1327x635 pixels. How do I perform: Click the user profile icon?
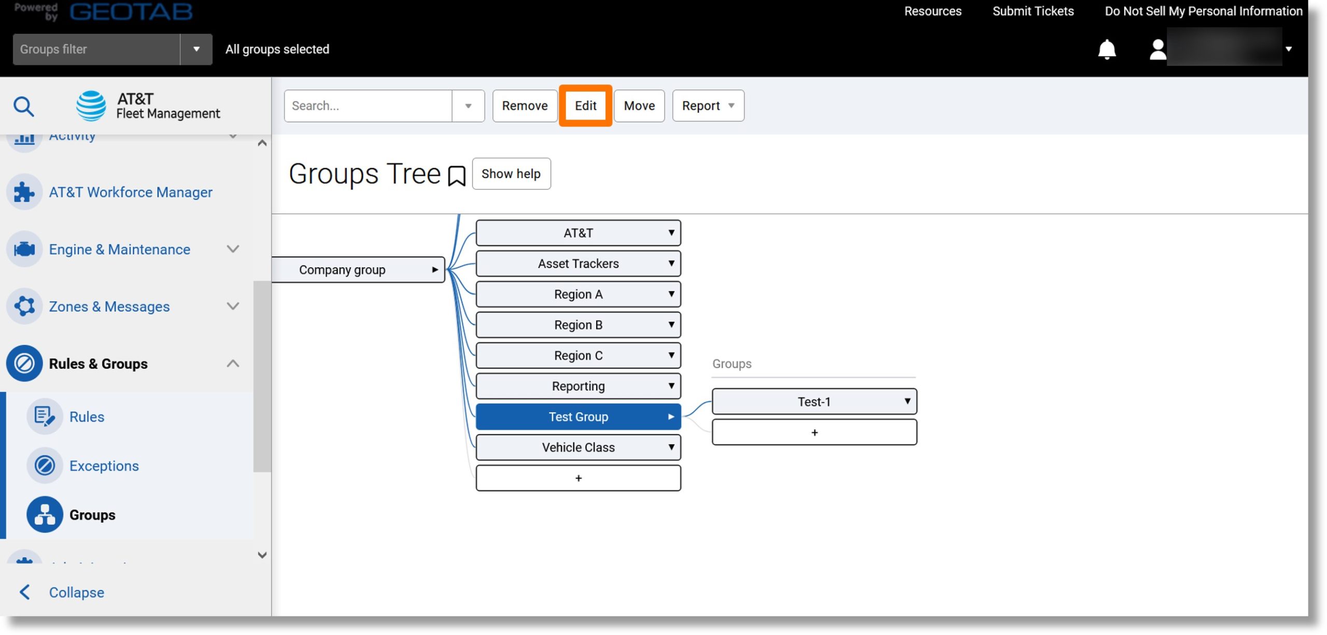[x=1157, y=50]
